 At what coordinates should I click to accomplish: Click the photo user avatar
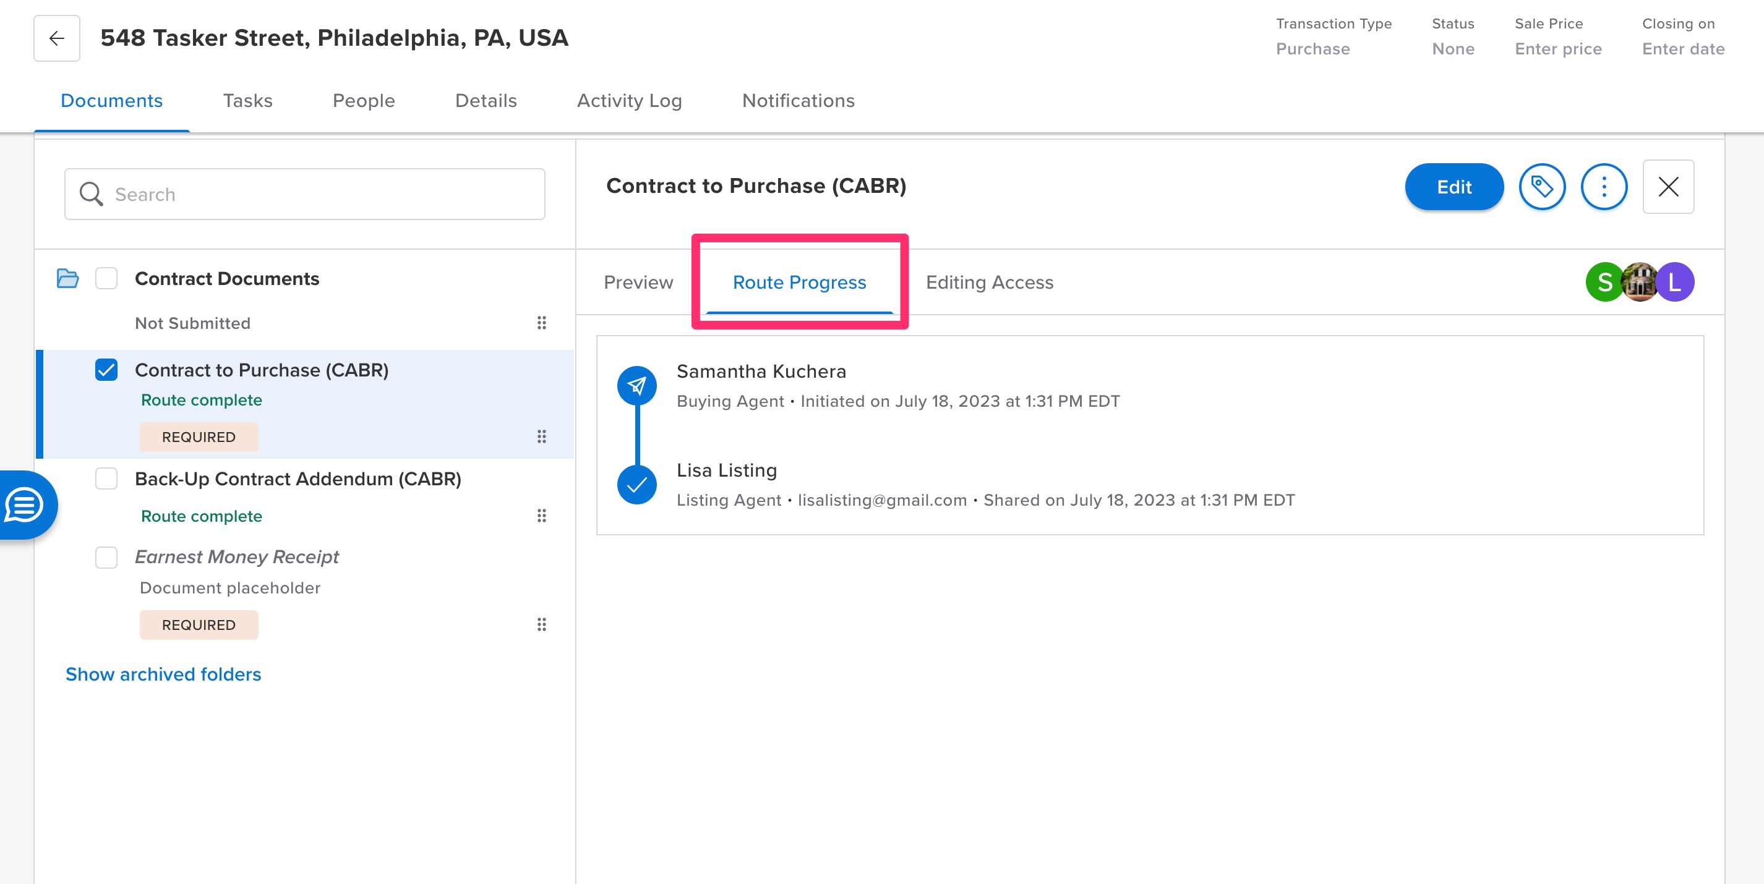tap(1639, 282)
